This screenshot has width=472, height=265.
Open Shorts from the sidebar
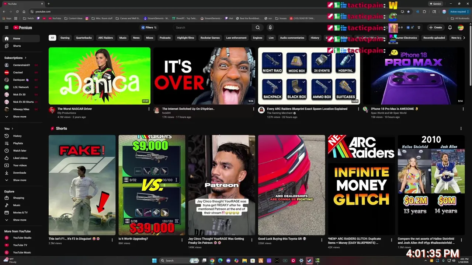(x=21, y=46)
